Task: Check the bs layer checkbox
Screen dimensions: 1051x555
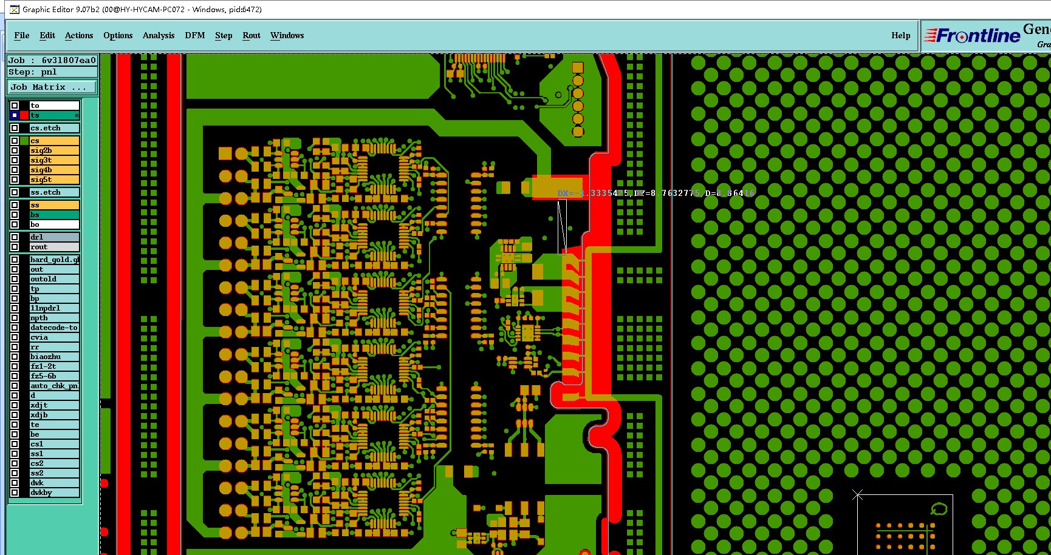Action: click(15, 215)
